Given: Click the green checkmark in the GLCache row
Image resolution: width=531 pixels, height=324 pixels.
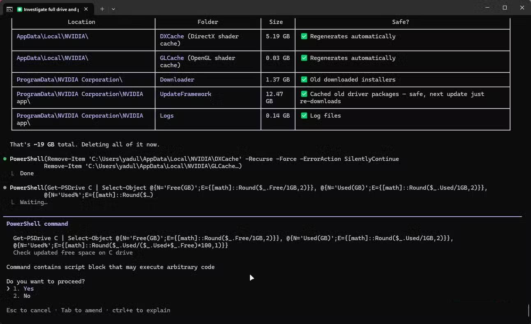Looking at the screenshot, I should (304, 58).
